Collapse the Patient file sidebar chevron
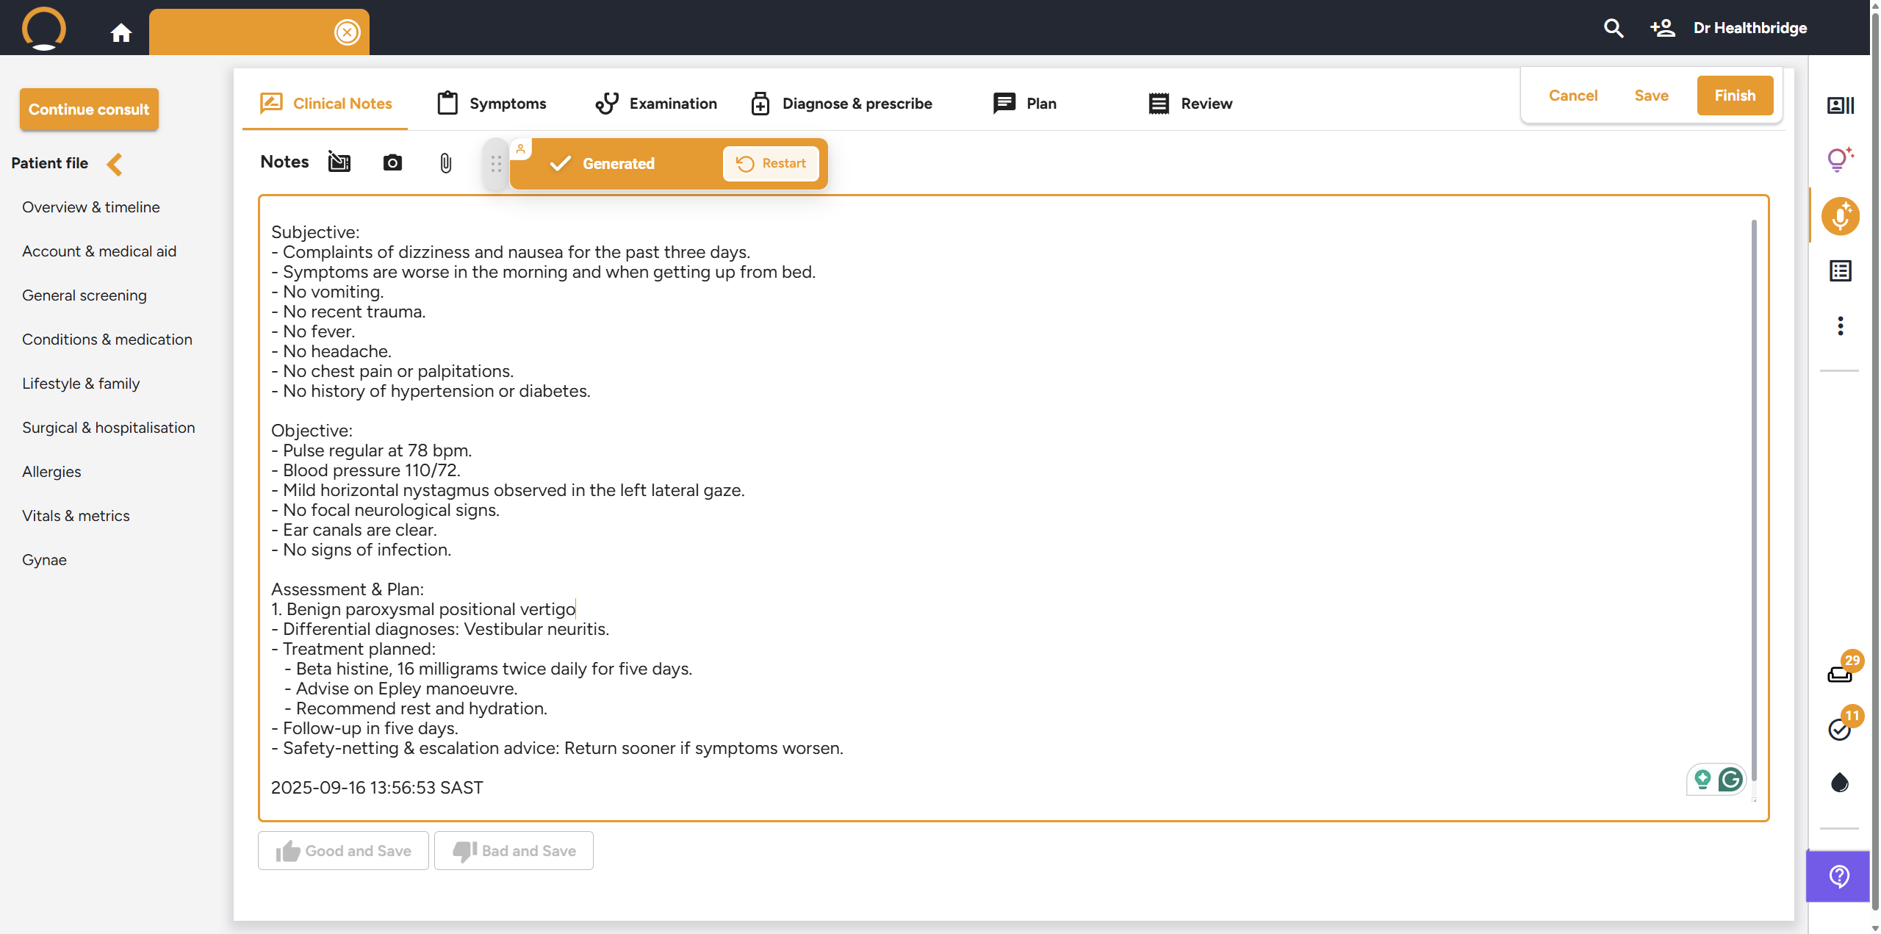This screenshot has width=1881, height=934. [x=115, y=163]
